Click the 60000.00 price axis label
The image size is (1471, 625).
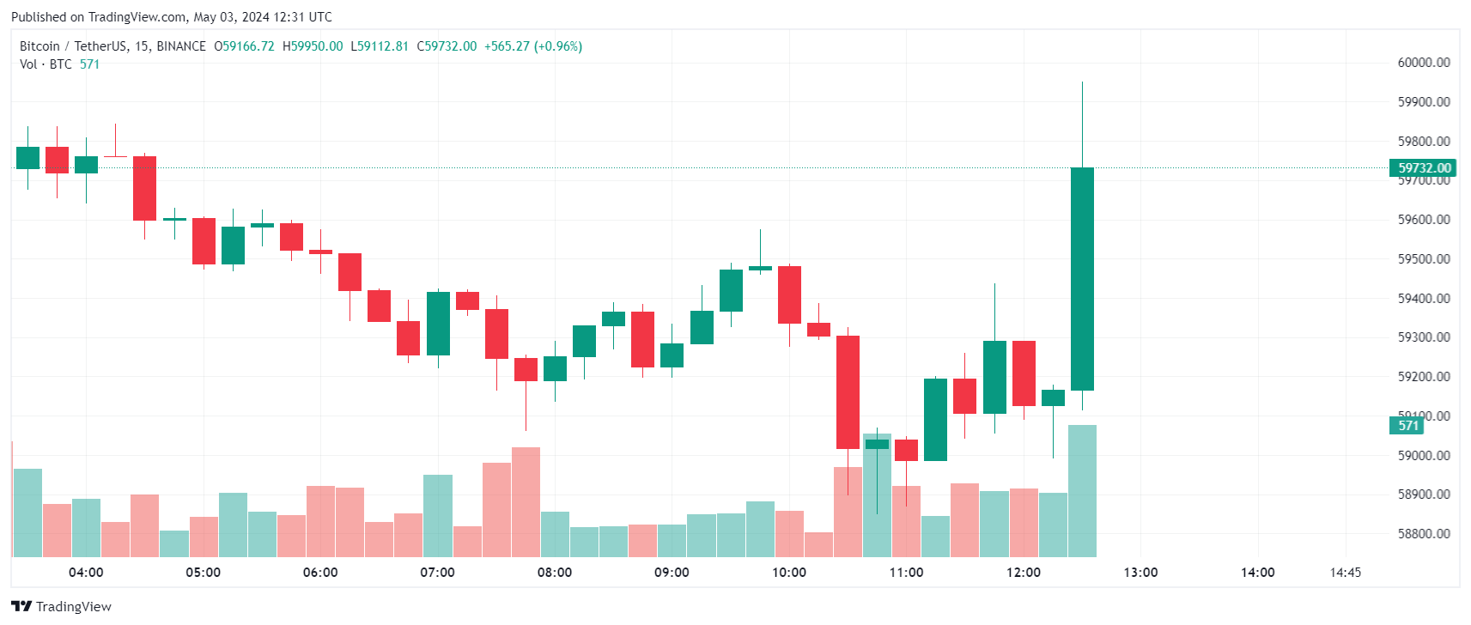click(x=1424, y=63)
